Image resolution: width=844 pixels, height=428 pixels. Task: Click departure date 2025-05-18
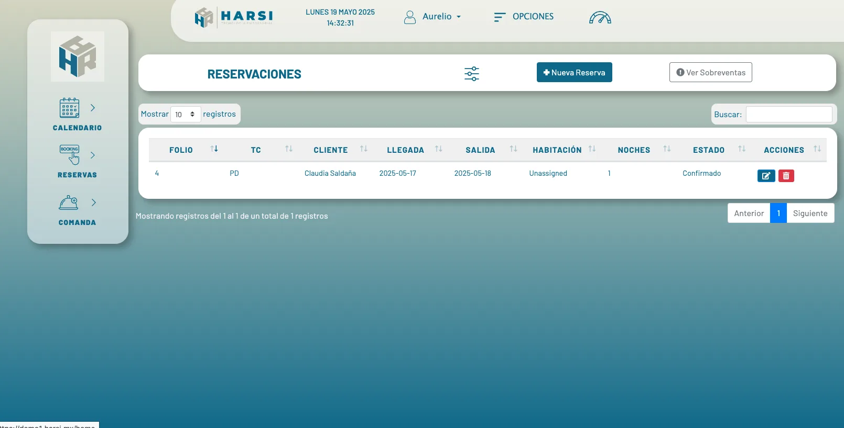473,173
